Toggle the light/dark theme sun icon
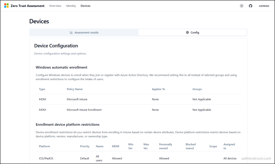The height and width of the screenshot is (164, 275). click(241, 6)
